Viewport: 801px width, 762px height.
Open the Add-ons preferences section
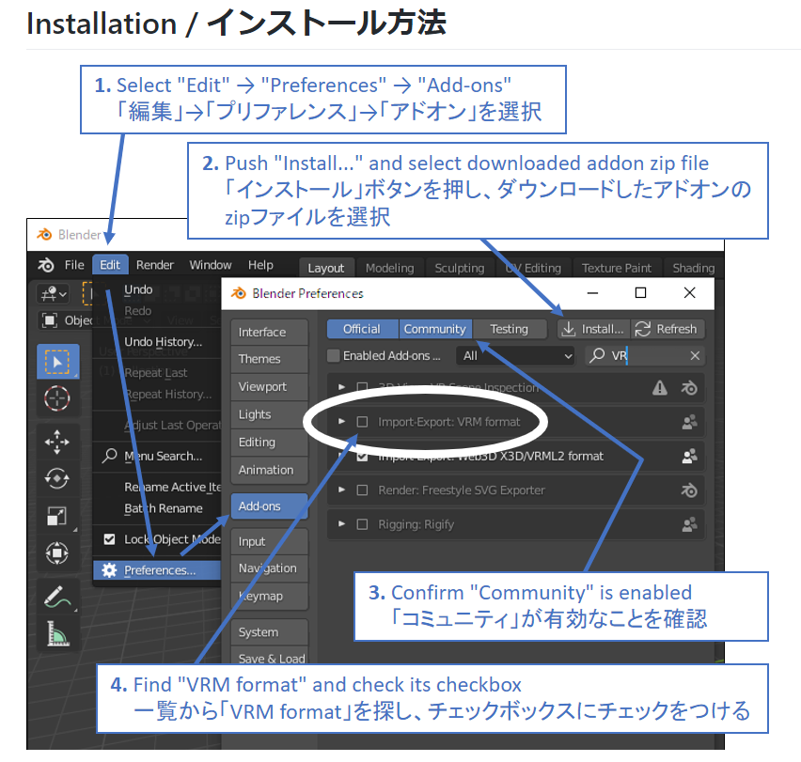[269, 505]
